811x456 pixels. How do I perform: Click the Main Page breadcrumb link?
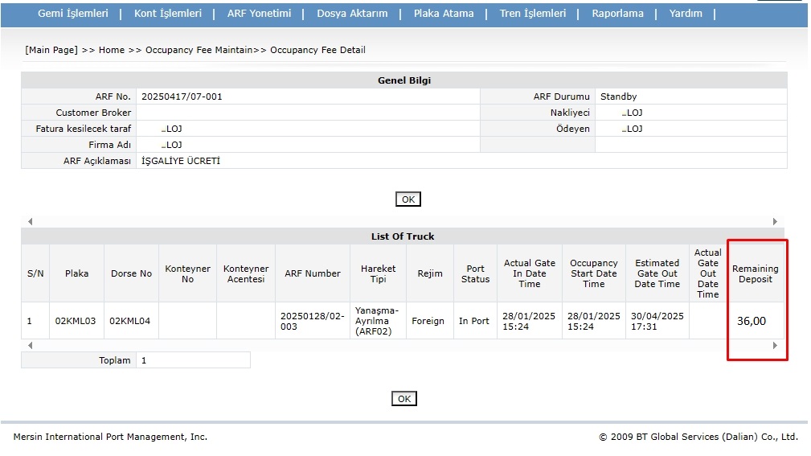[x=51, y=50]
